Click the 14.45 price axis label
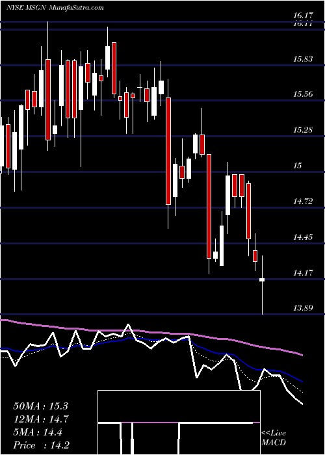The height and width of the screenshot is (455, 325). (303, 237)
